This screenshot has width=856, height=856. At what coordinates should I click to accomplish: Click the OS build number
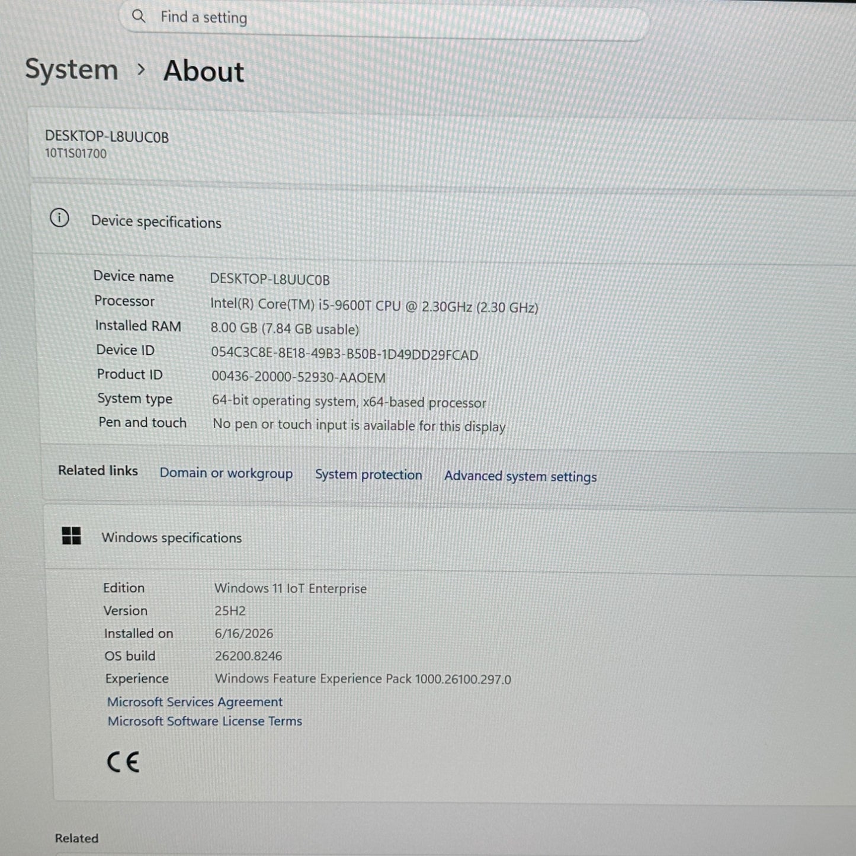(x=249, y=656)
